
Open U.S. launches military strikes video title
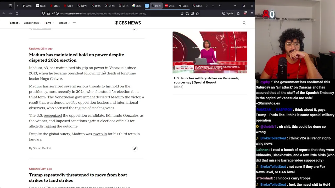click(x=206, y=80)
